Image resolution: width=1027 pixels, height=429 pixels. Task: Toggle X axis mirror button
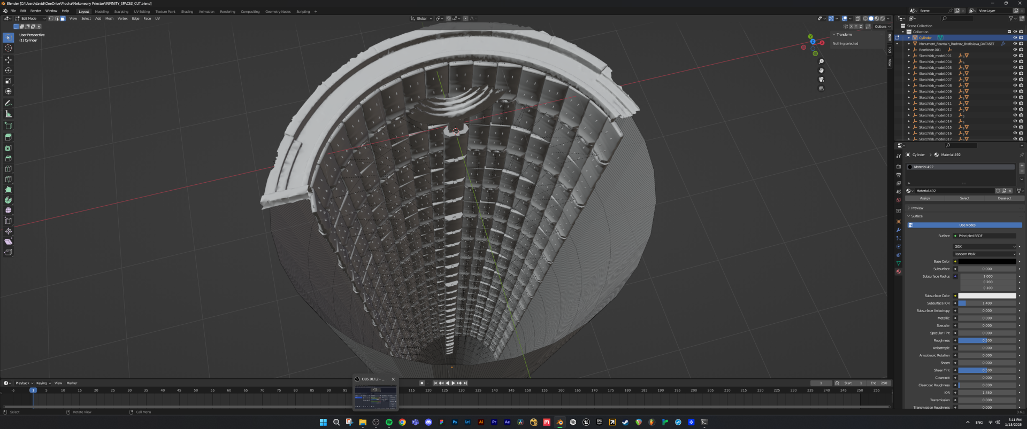(851, 26)
